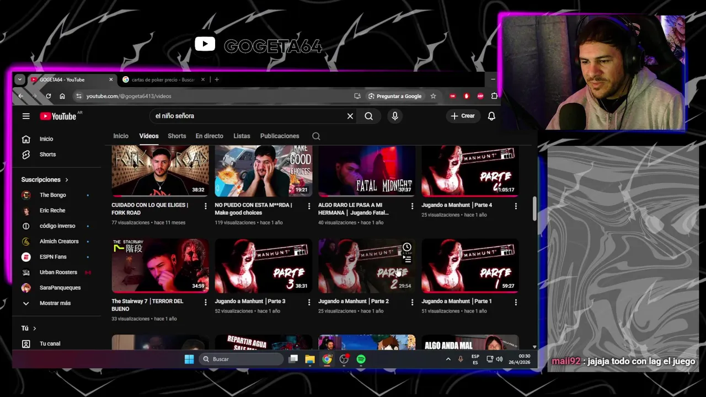706x397 pixels.
Task: Show hidden system tray icons
Action: [448, 359]
